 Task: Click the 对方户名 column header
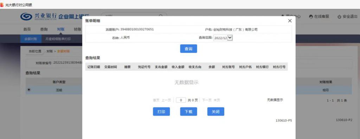click(245, 67)
